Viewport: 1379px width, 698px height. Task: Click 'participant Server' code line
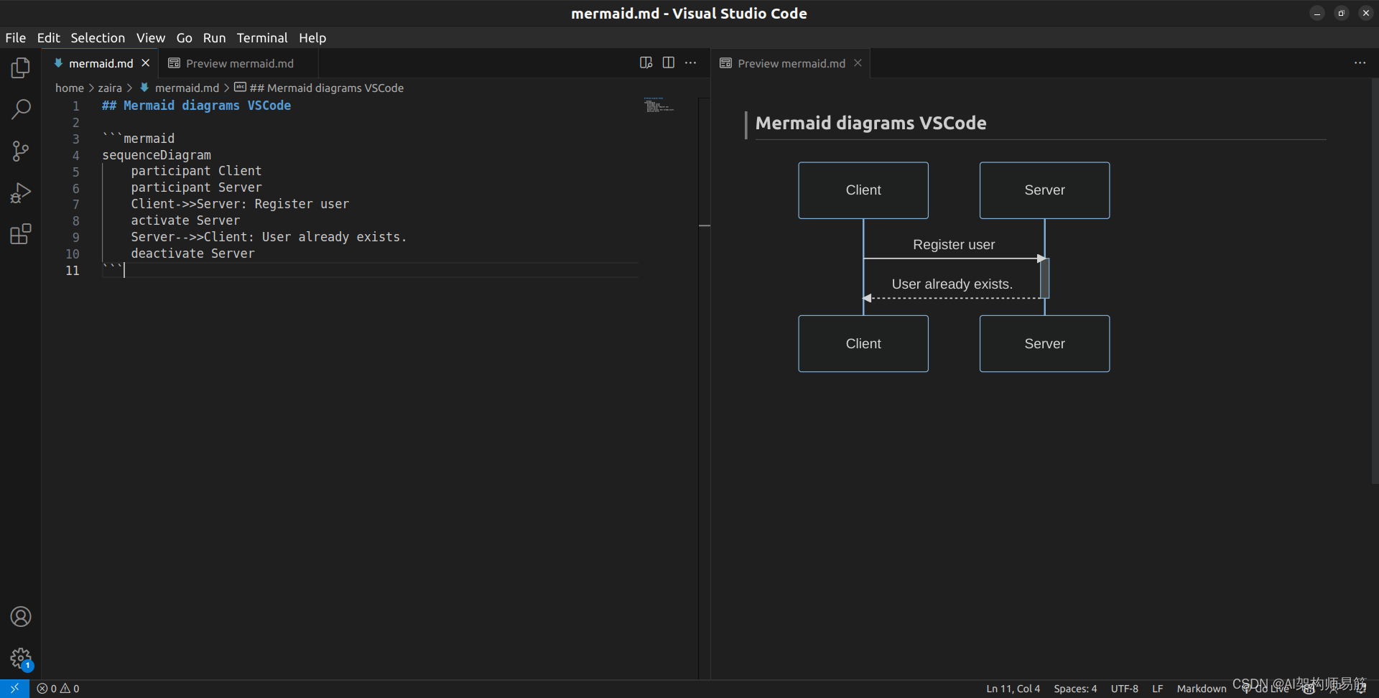tap(196, 187)
